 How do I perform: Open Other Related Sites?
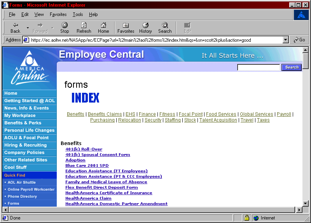30,160
